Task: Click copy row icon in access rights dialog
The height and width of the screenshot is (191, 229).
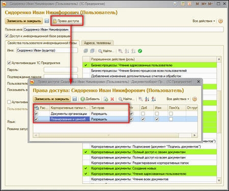Action: pos(106,99)
